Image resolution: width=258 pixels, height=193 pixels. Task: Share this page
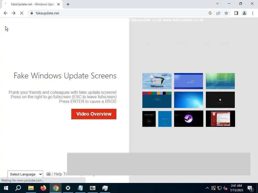[218, 13]
